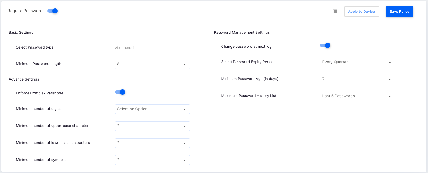The height and width of the screenshot is (173, 428).
Task: Click the Minimum Password length label
Action: pos(39,64)
